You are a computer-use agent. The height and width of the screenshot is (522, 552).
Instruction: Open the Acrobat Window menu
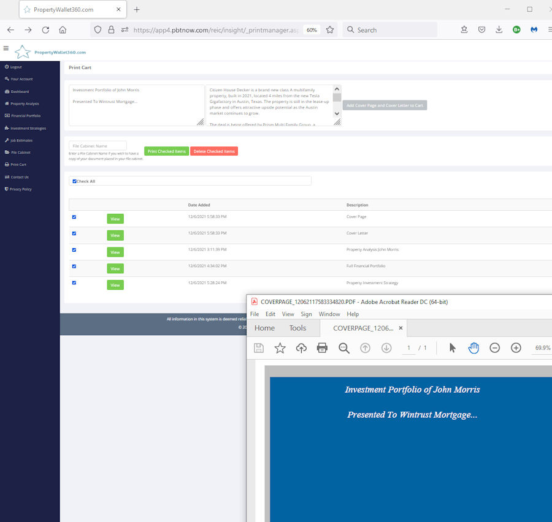(x=329, y=314)
